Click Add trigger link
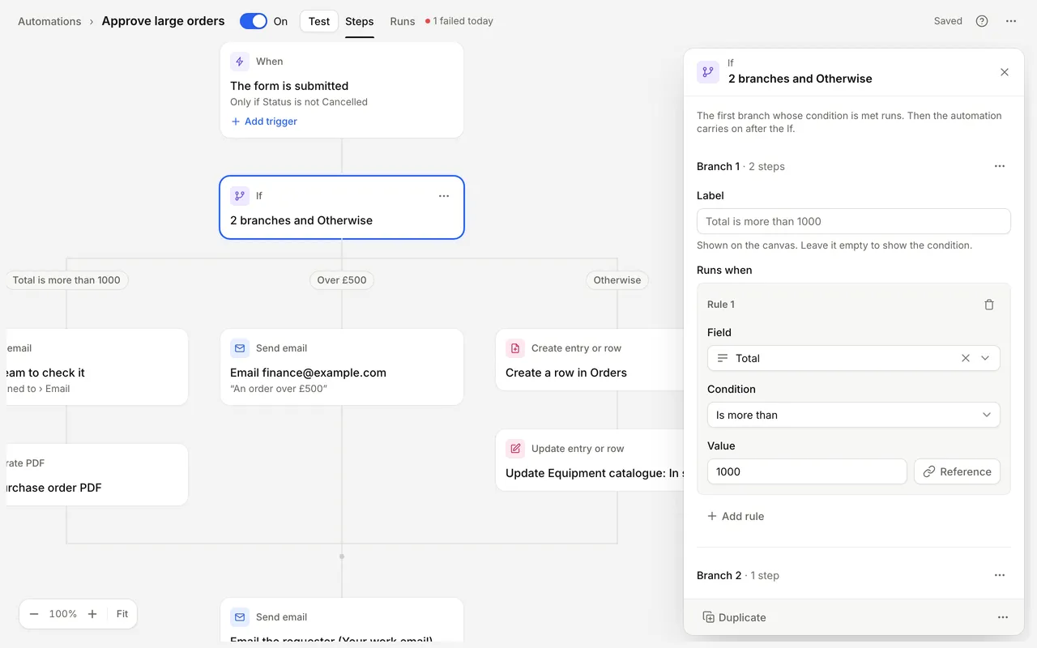 click(264, 122)
